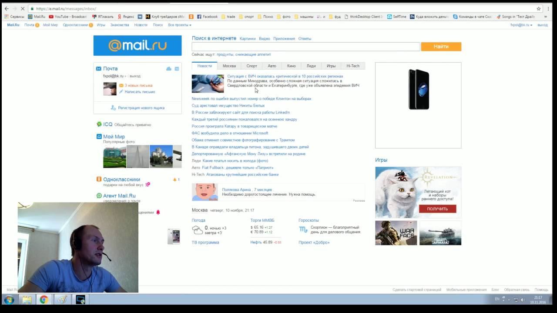Open the Windows Start menu
Viewport: 557px width, 313px height.
tap(9, 300)
